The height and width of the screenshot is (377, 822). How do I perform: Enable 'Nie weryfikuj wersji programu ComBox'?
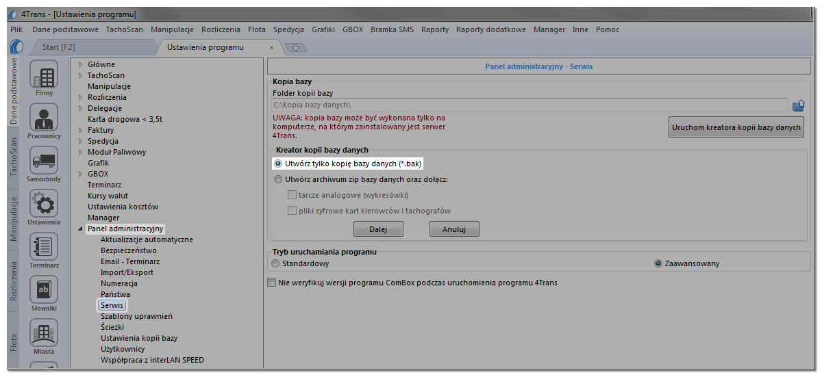click(x=272, y=282)
